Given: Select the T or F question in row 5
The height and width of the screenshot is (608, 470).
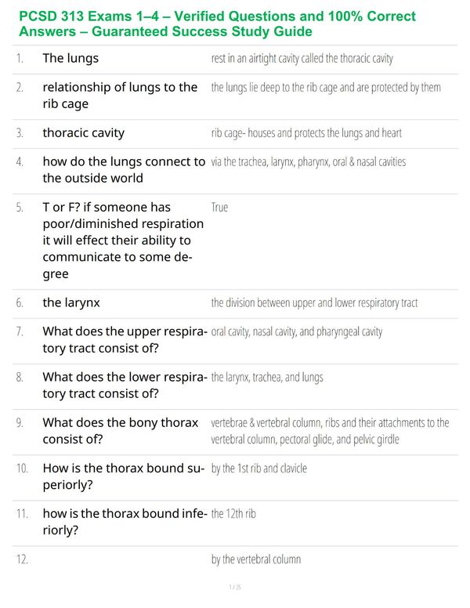Looking at the screenshot, I should point(123,241).
